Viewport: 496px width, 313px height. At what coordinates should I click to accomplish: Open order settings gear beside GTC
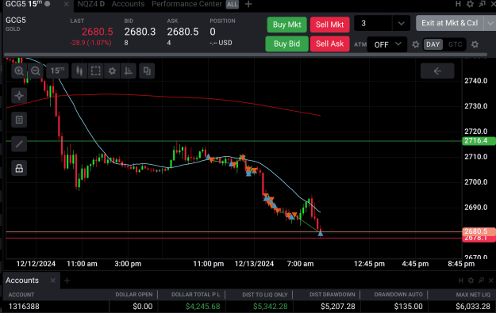475,44
